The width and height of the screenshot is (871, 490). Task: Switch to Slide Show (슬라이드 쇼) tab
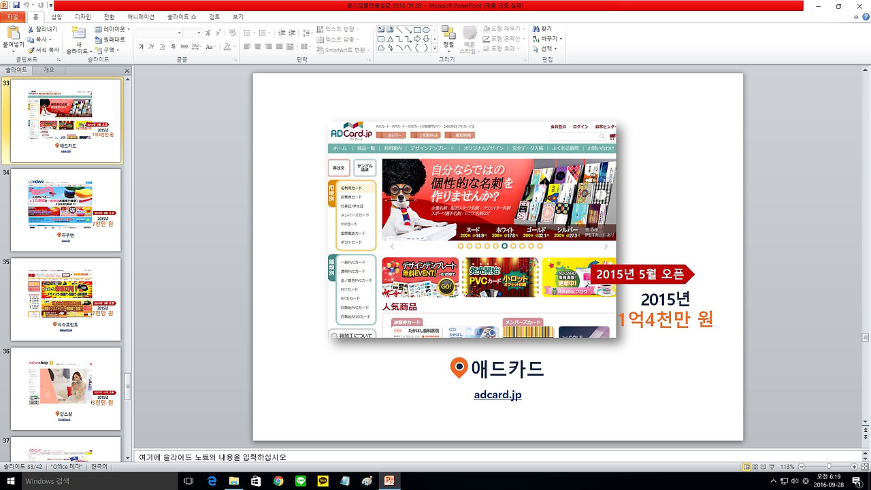[182, 16]
